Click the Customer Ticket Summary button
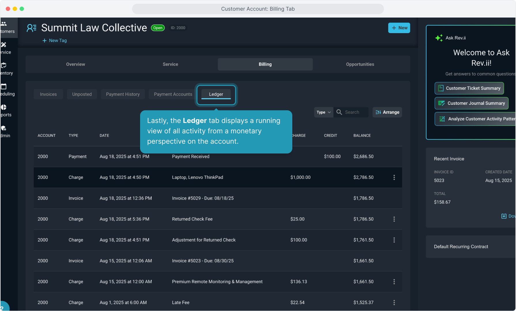The image size is (516, 311). (469, 88)
